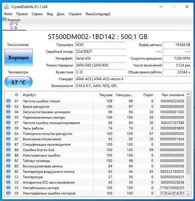Screen dimensions: 195x201
Task: Click the Буфер данных value 16384 KB
Action: pyautogui.click(x=177, y=45)
